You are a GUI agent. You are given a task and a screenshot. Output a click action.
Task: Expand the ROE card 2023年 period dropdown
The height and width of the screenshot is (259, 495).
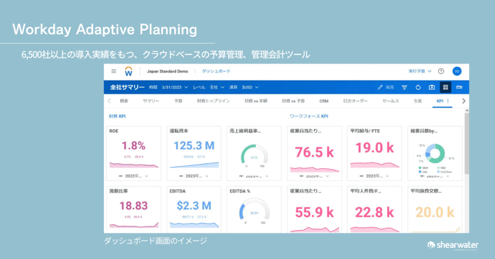tap(133, 176)
